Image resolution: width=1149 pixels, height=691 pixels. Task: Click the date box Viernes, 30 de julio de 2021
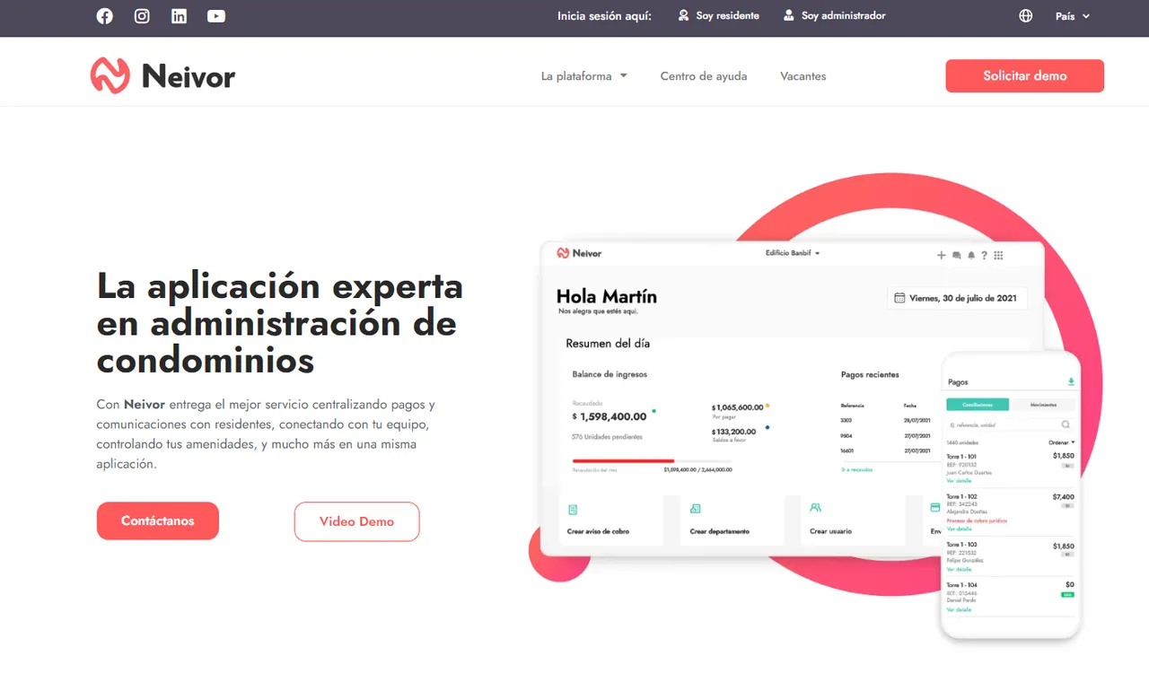click(x=957, y=298)
